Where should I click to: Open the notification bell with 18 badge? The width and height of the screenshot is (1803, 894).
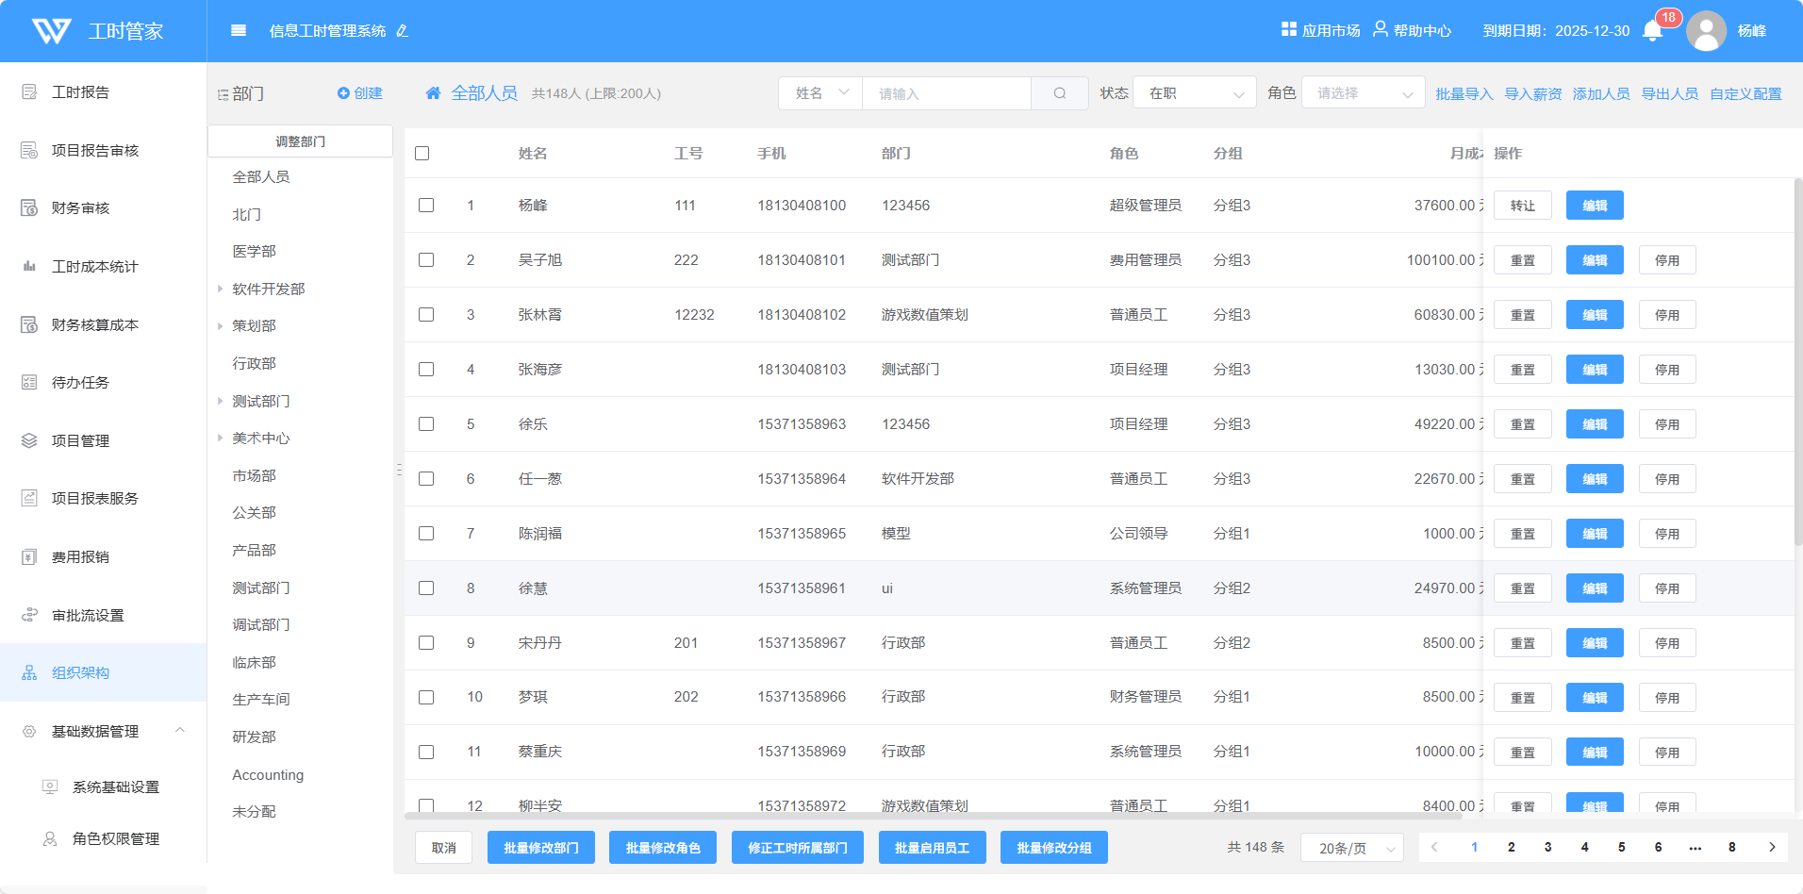[x=1652, y=31]
